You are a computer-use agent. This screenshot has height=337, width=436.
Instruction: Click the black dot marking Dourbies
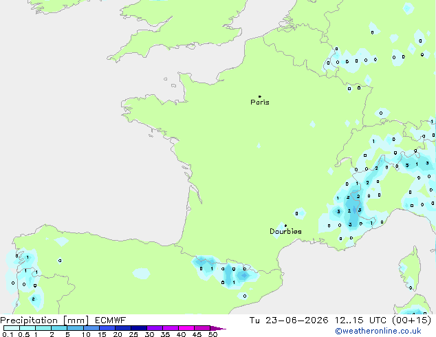tap(285, 226)
